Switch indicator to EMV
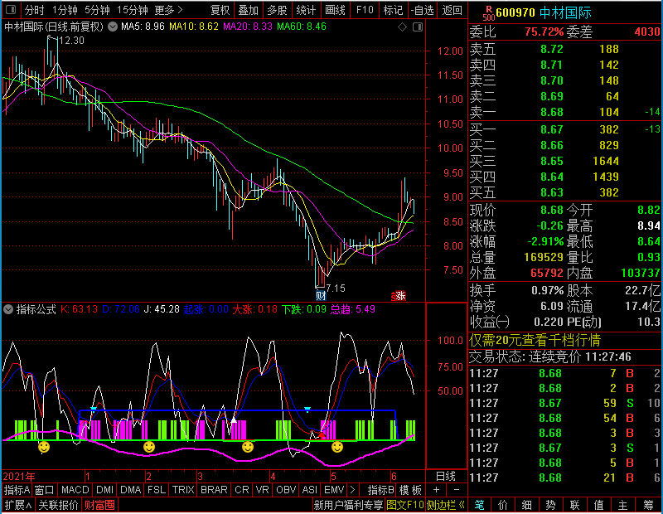Viewport: 663px width, 514px height. 334,490
